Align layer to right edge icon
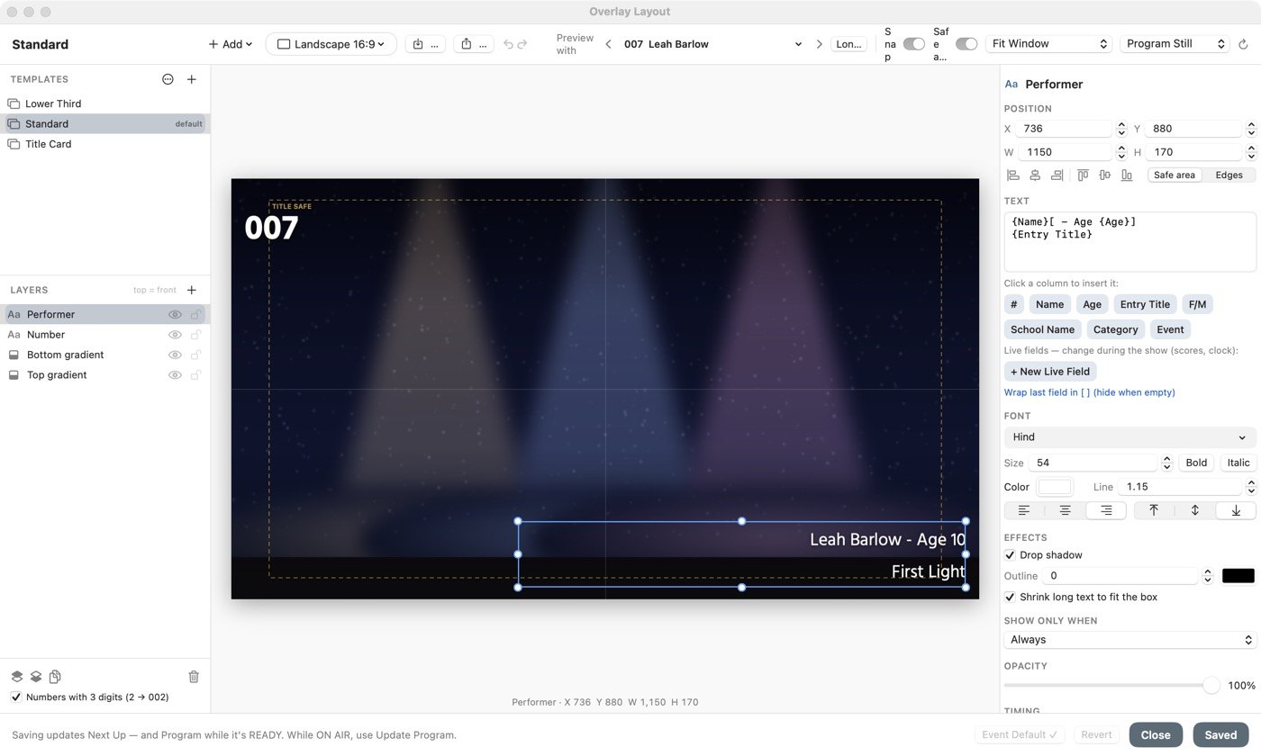Screen dimensions: 1261x756 1057,175
